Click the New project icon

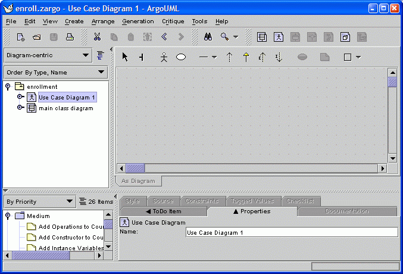21,38
